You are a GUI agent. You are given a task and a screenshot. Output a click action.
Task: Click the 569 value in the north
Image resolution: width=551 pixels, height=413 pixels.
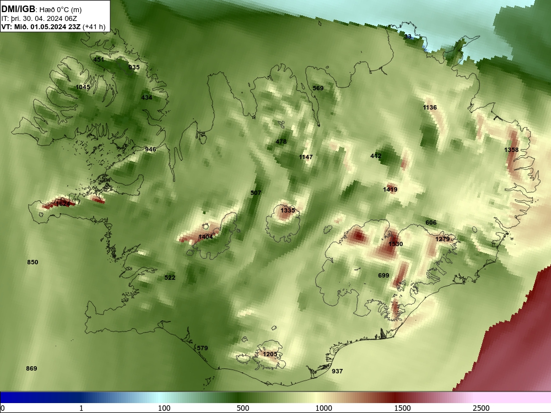pos(318,88)
